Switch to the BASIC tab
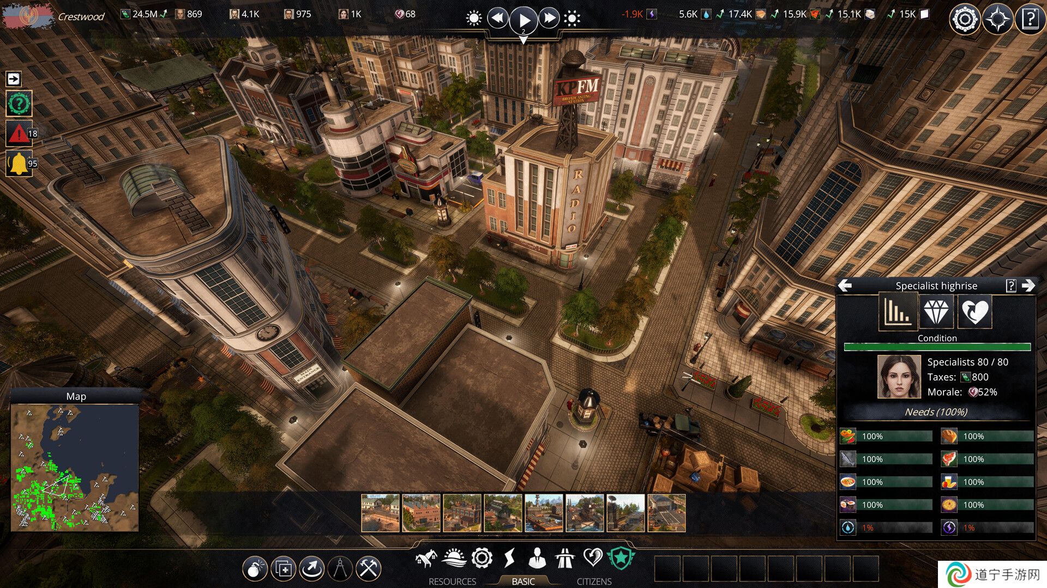The image size is (1047, 588). point(523,581)
